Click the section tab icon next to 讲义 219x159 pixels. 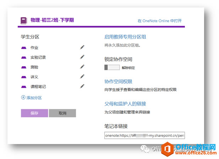[x=24, y=77]
